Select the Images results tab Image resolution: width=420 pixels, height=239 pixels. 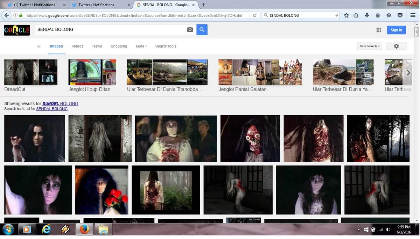pos(56,46)
